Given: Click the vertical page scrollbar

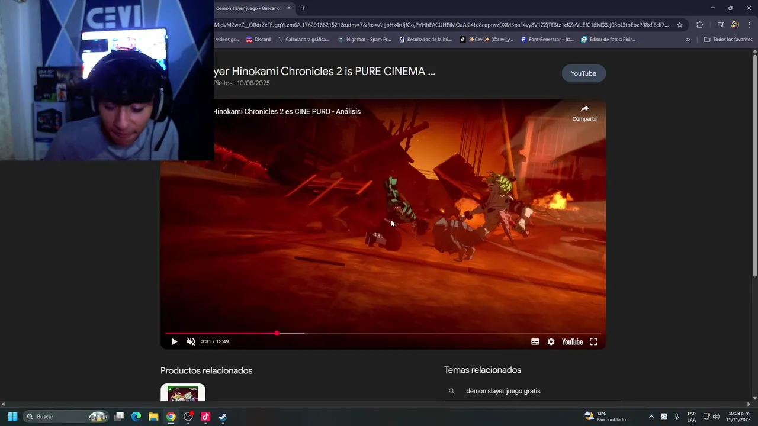Looking at the screenshot, I should 754,166.
